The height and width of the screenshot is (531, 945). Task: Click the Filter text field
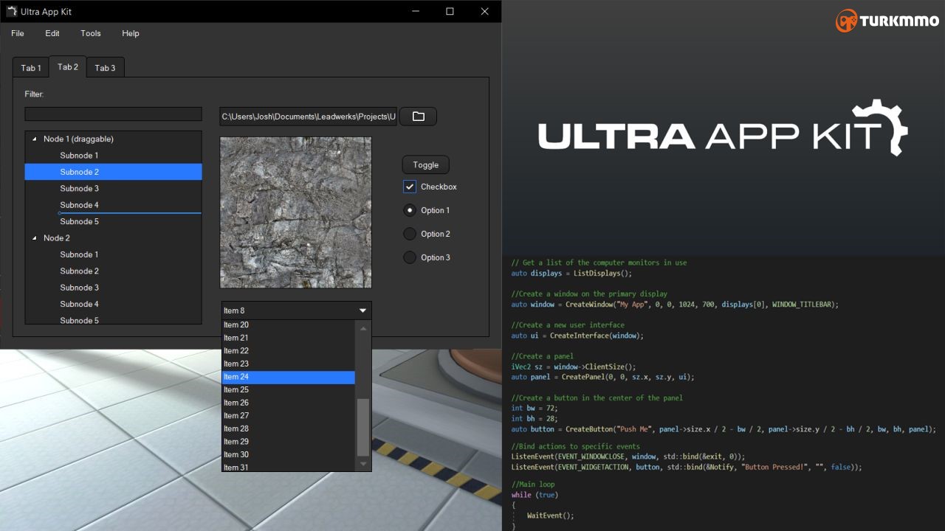pos(113,114)
